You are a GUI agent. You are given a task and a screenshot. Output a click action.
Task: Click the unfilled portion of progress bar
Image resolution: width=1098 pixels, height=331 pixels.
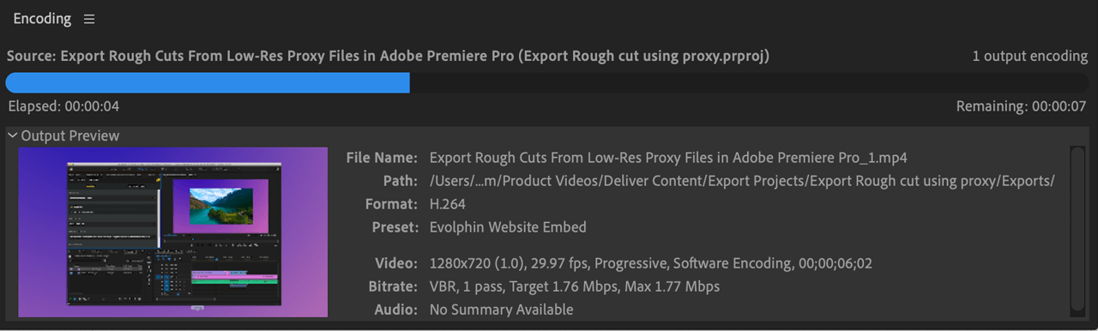click(x=749, y=82)
